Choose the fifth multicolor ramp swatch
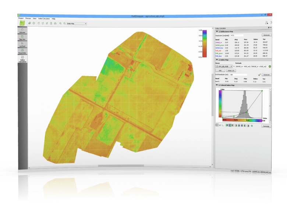 239,125
